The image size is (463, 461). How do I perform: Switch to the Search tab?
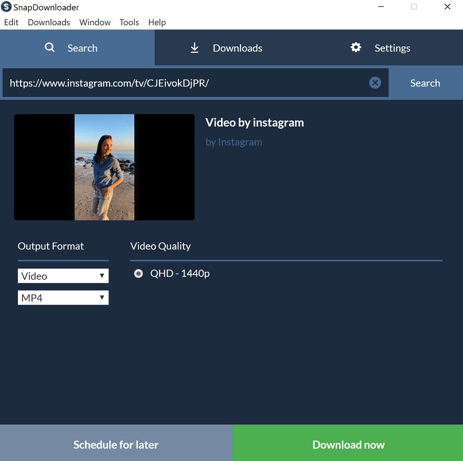[x=77, y=48]
